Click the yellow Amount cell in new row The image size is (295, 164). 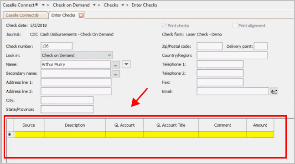click(x=260, y=134)
